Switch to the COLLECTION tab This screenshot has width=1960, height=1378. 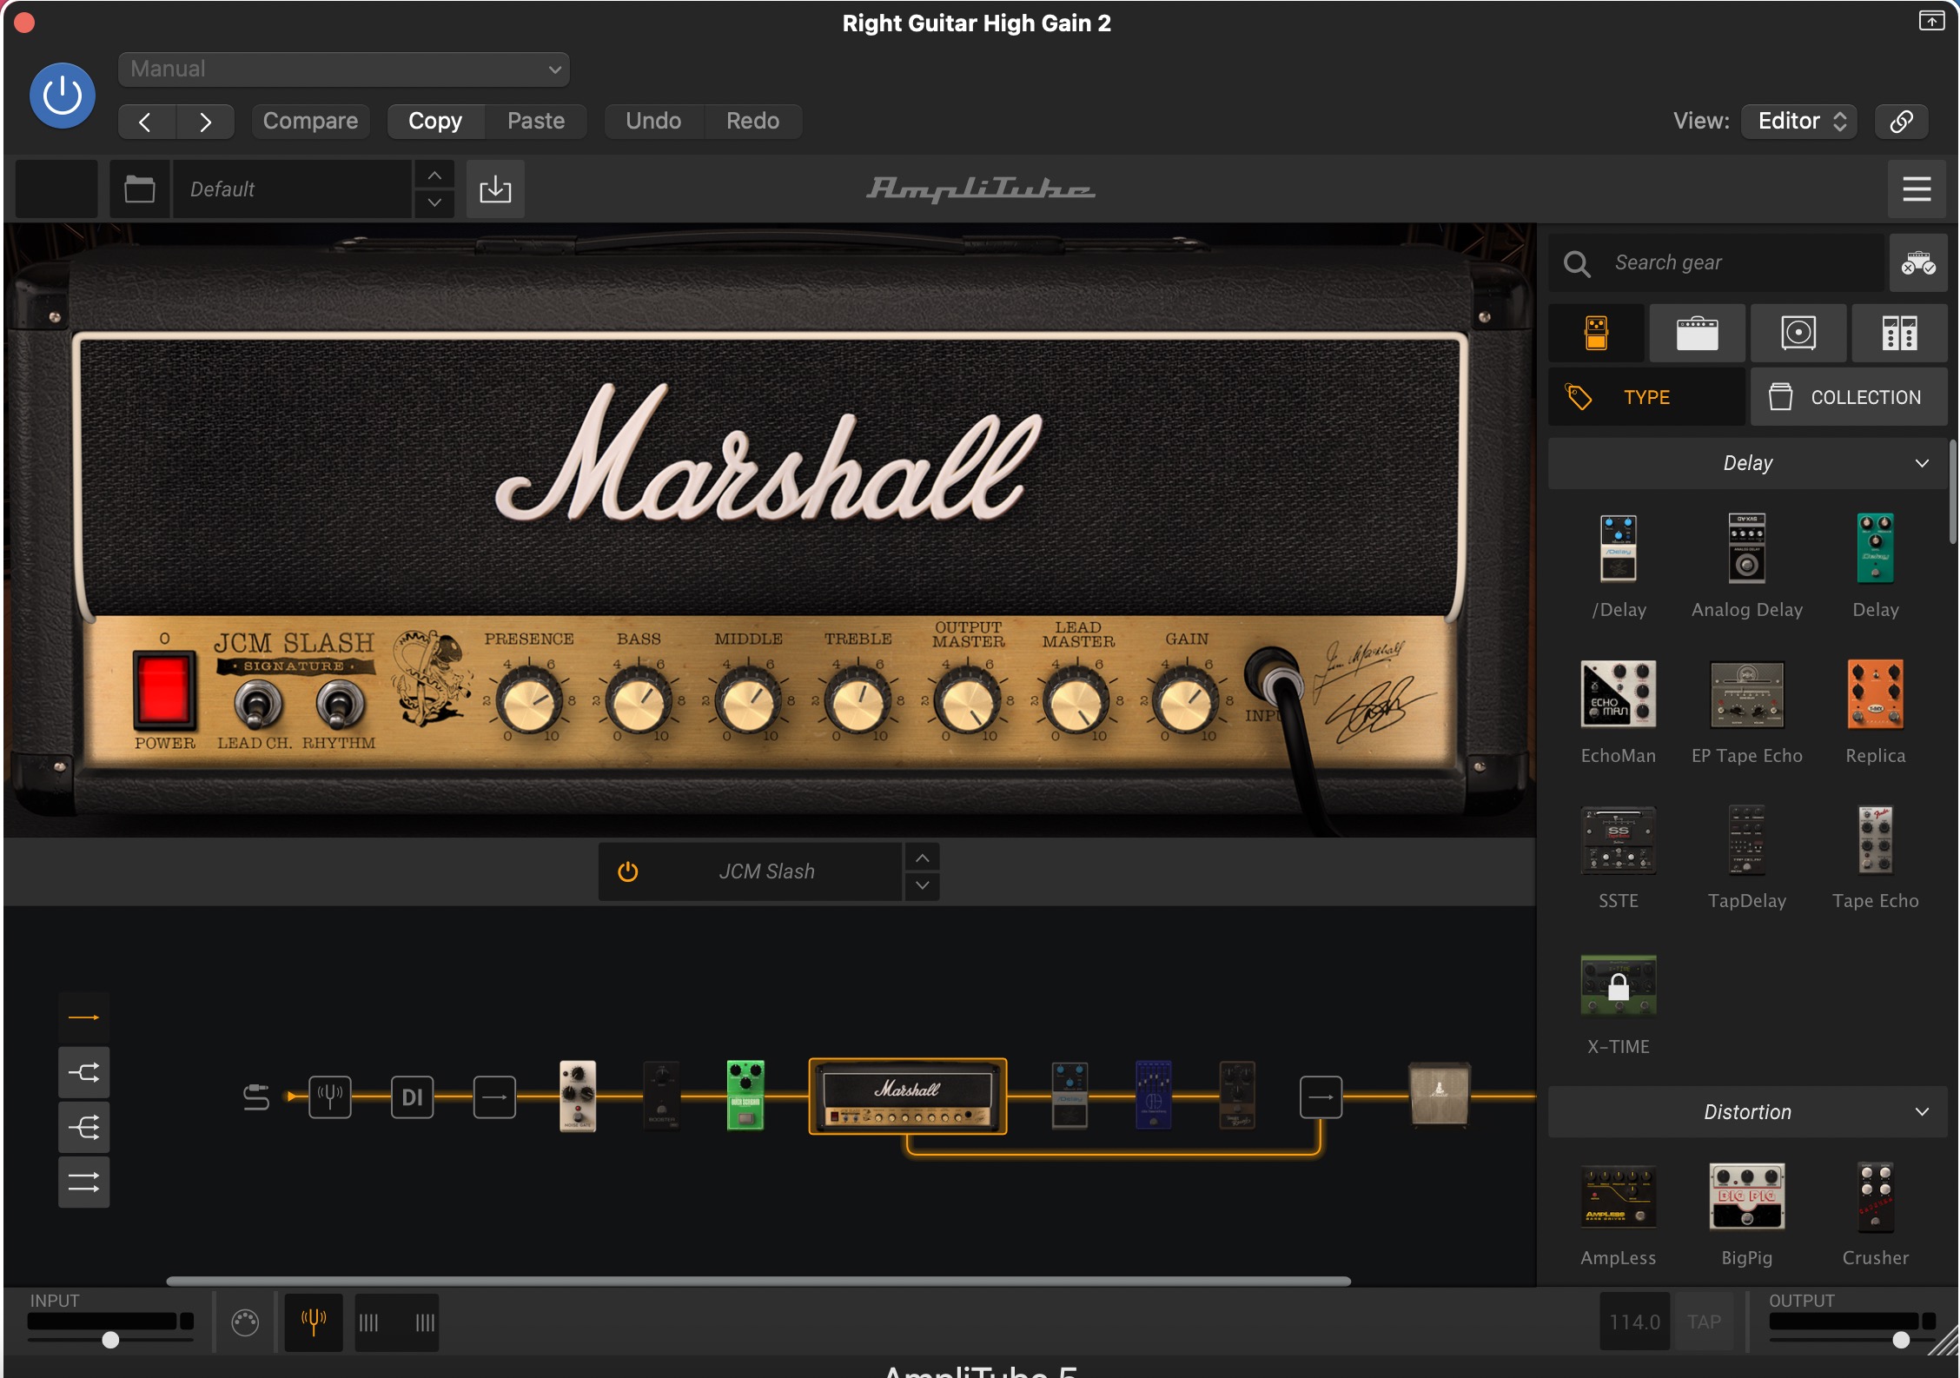(x=1848, y=397)
